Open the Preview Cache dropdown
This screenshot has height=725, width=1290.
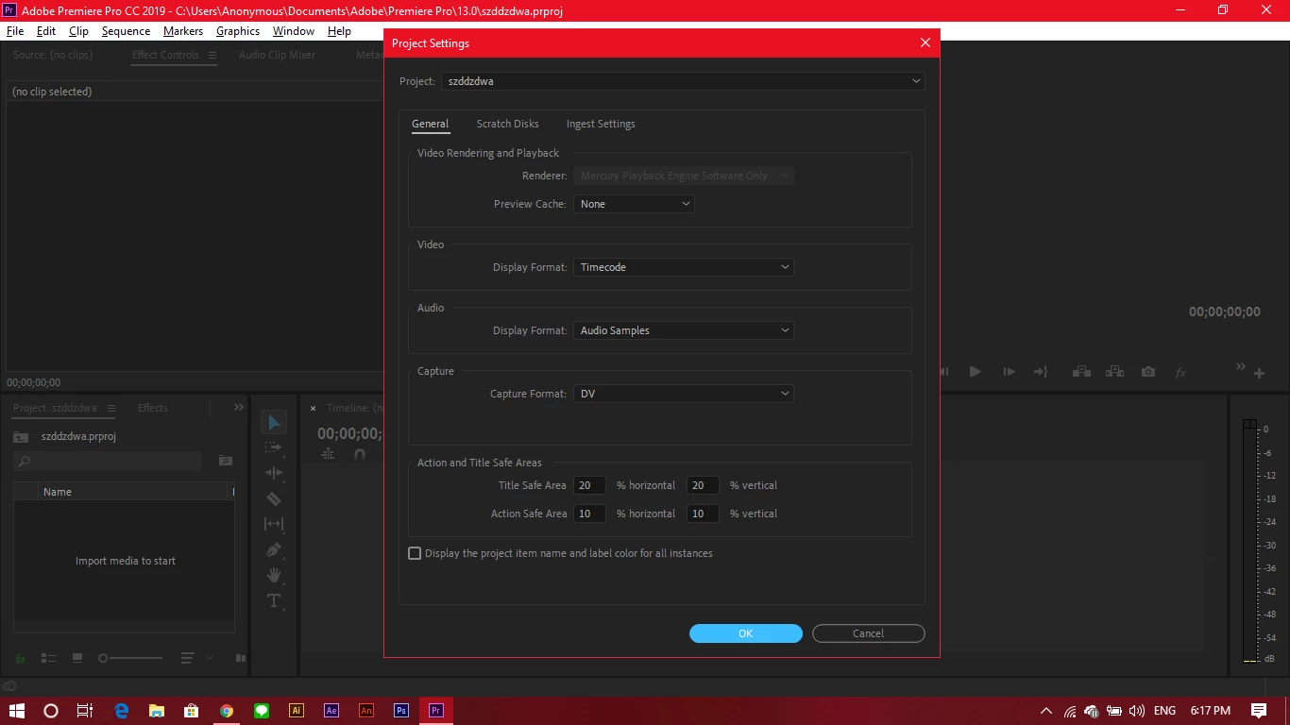[634, 204]
